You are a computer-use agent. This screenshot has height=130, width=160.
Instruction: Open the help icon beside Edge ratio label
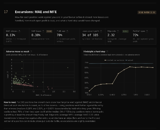tap(118, 31)
